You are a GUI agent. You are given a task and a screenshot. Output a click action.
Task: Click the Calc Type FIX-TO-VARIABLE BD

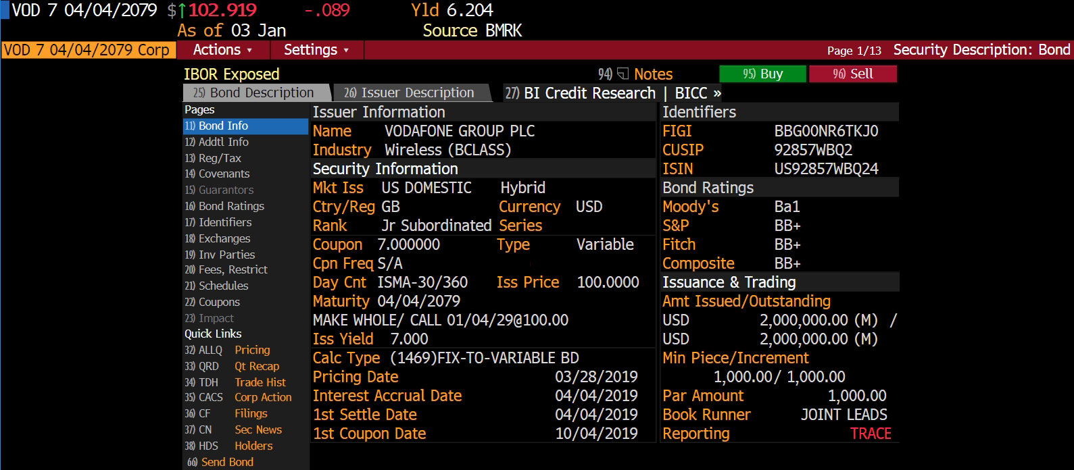click(x=484, y=358)
